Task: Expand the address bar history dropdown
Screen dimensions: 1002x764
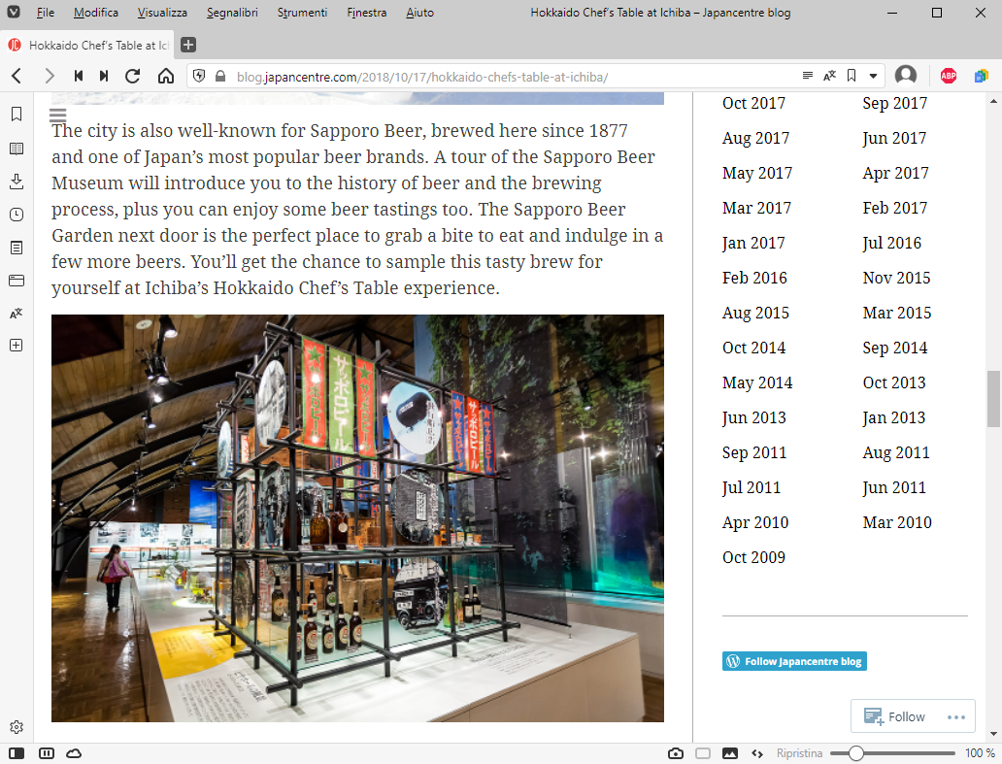Action: (873, 76)
